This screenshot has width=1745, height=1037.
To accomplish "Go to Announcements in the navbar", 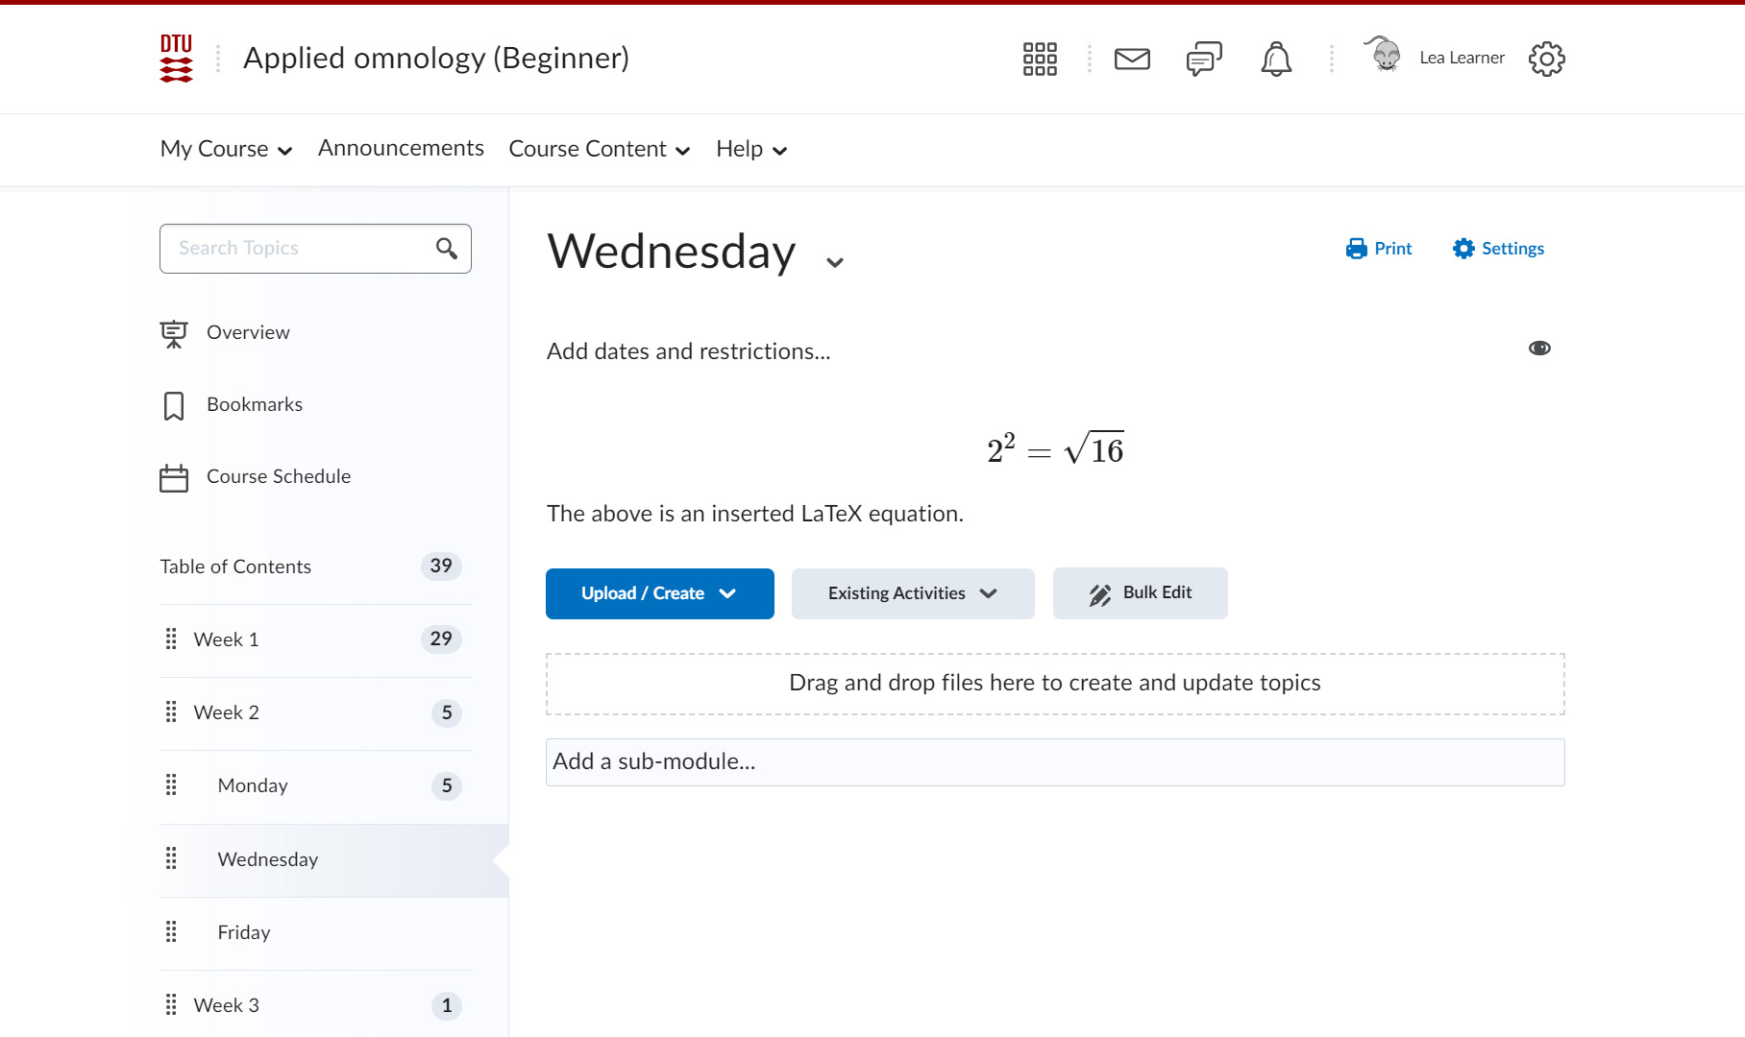I will pos(401,148).
